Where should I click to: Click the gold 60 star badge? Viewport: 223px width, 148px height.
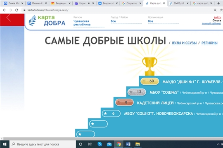(x=149, y=81)
